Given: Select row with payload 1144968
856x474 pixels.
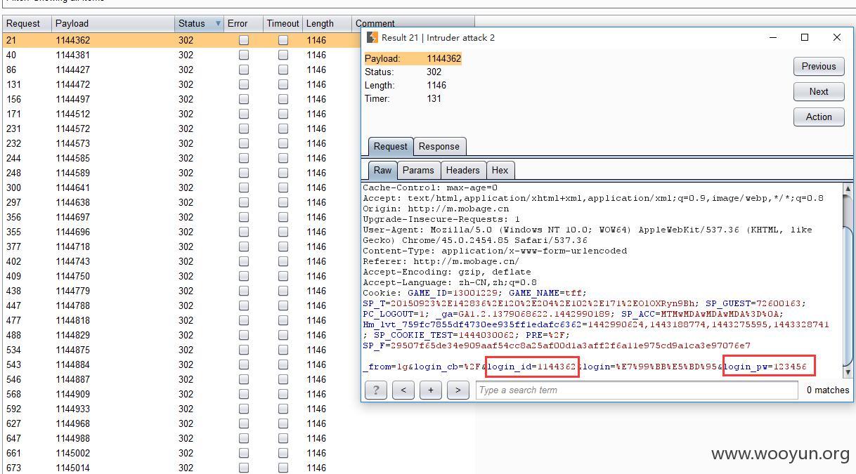Looking at the screenshot, I should (239, 423).
